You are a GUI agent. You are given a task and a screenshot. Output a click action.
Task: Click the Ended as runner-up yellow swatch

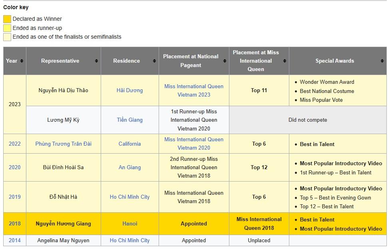point(7,28)
